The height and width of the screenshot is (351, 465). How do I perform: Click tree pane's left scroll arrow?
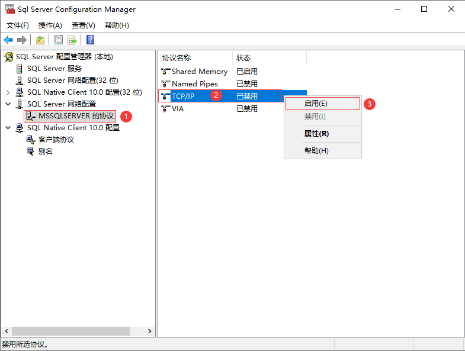[x=7, y=331]
